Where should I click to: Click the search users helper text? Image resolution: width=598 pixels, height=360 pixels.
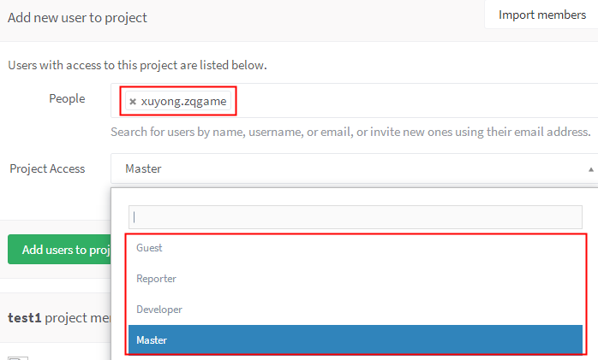coord(350,133)
